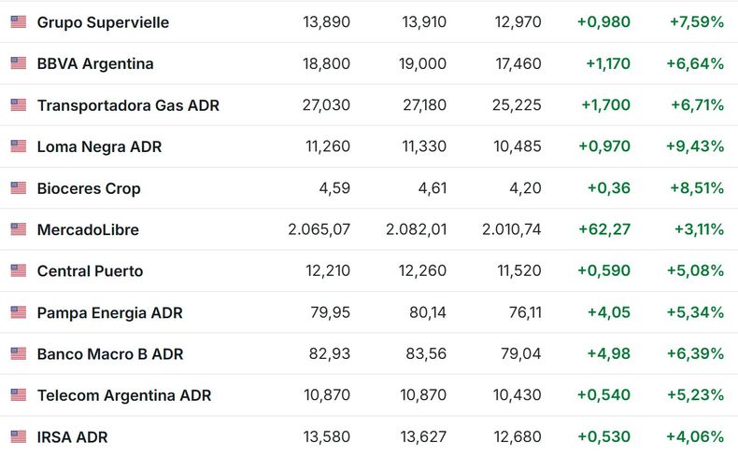This screenshot has width=738, height=455.
Task: Click the +9,43% change for Loma Negra
Action: (x=695, y=146)
